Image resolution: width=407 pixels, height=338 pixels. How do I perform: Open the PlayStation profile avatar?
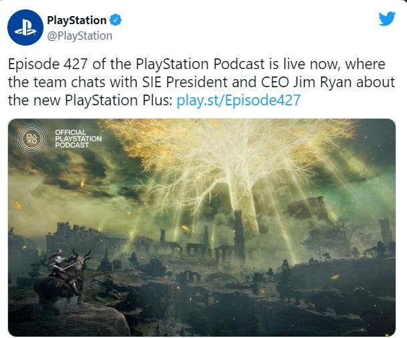pos(25,27)
